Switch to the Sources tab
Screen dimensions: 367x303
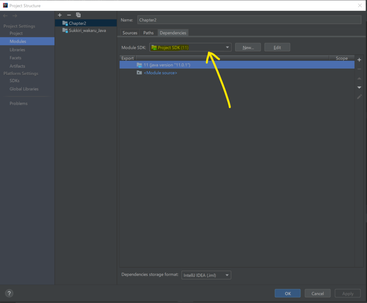coord(130,33)
